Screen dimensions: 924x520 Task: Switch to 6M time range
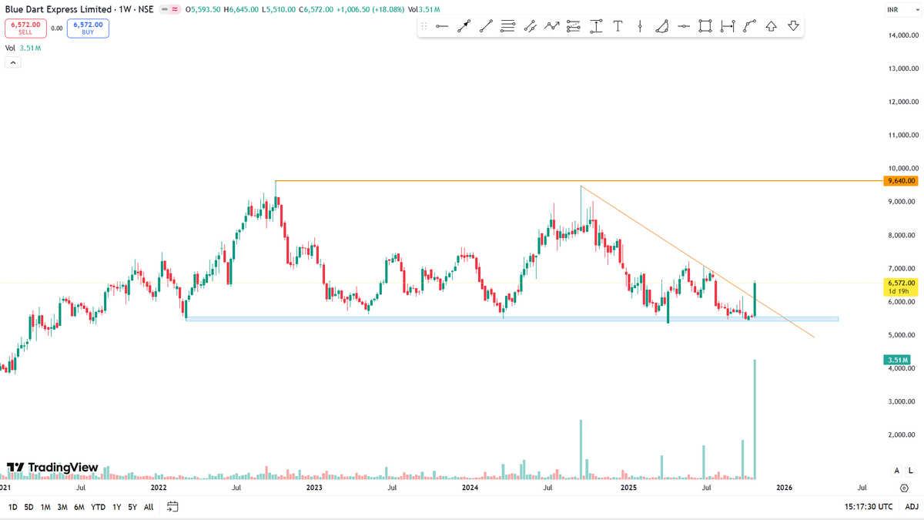(79, 507)
